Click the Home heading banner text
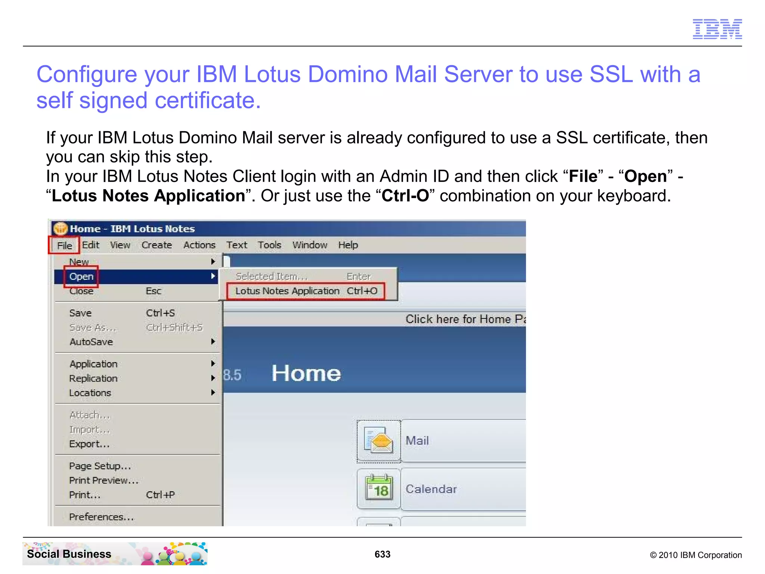This screenshot has width=765, height=574. click(306, 373)
